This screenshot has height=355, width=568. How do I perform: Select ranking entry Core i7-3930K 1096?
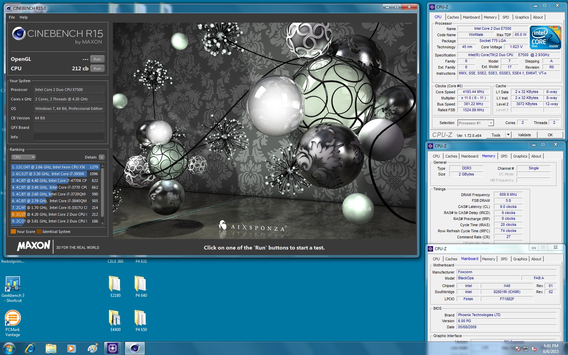coord(55,174)
